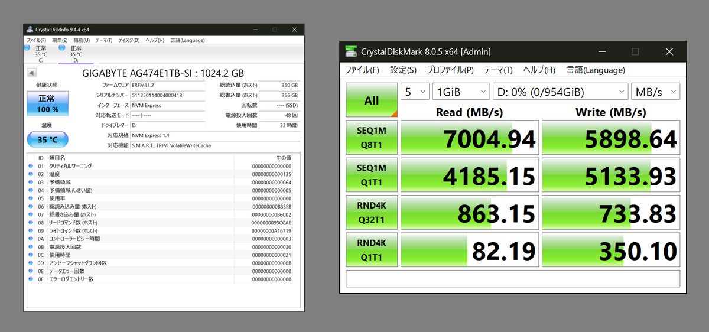Click status orb of attribute 05 使用率

[31, 198]
